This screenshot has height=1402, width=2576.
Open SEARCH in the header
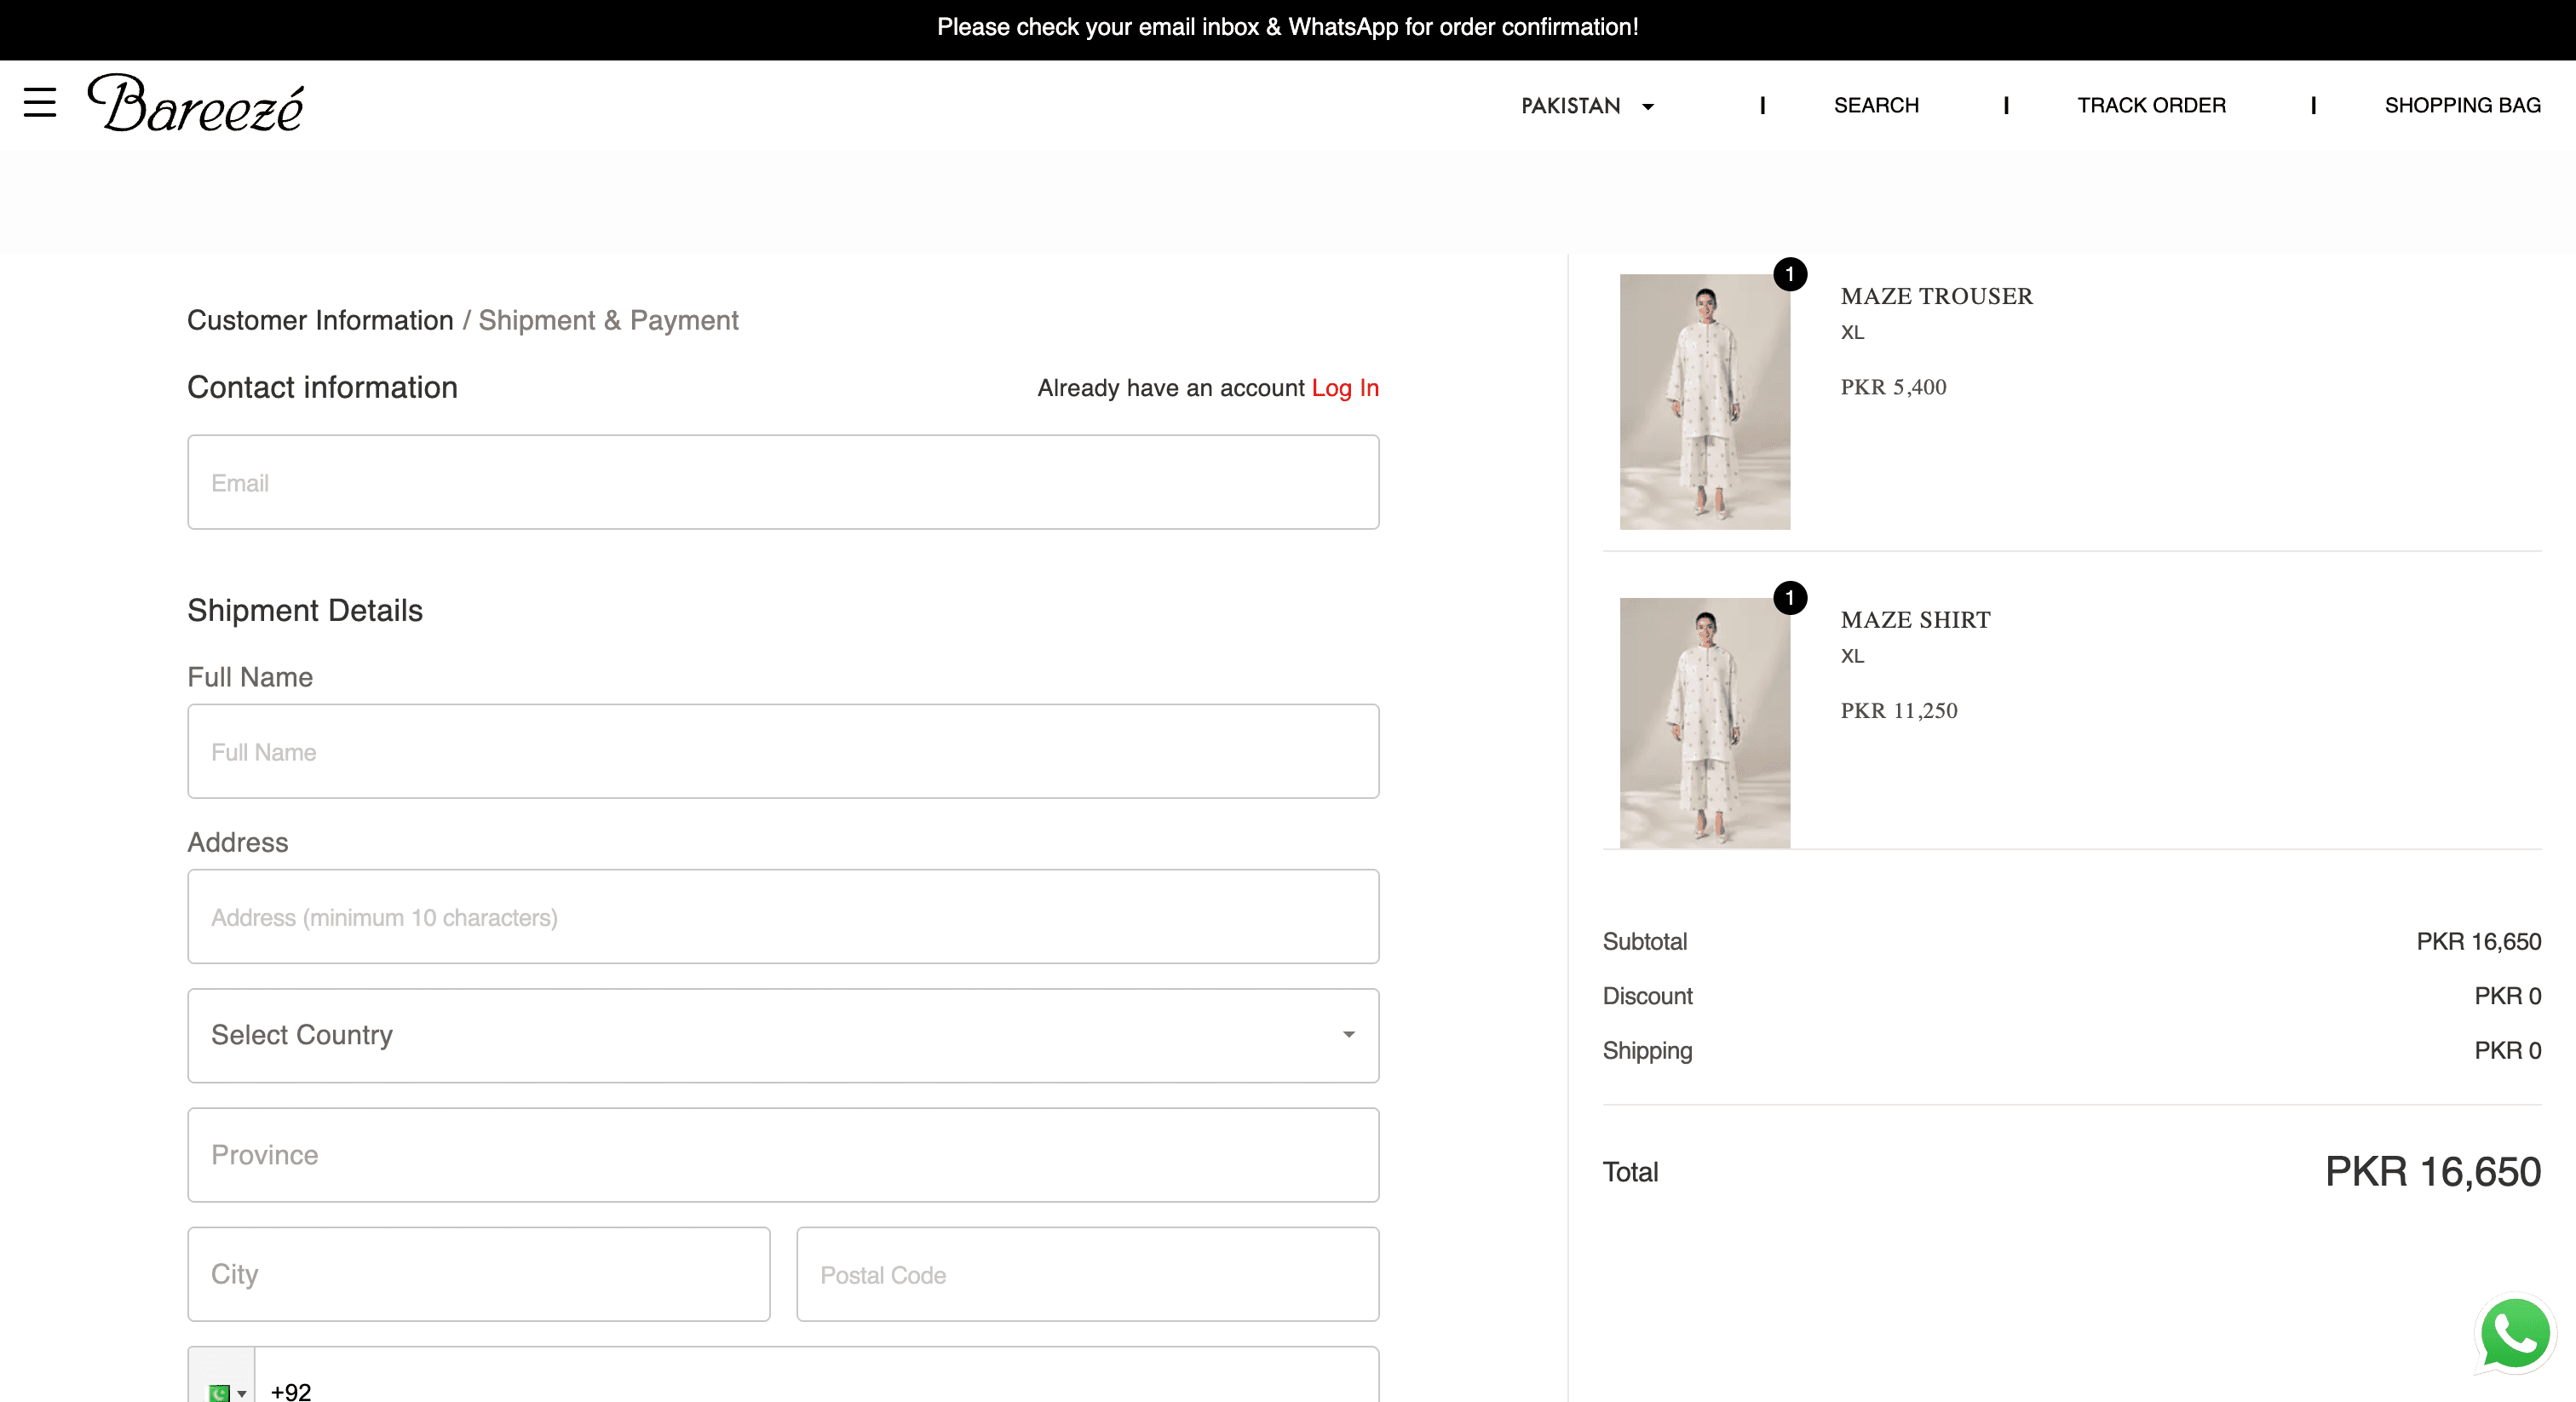point(1876,105)
